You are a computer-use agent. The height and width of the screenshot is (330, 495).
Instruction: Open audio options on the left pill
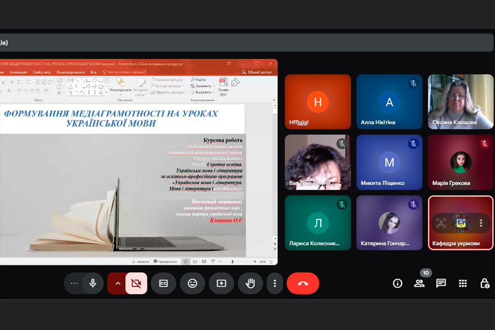tap(74, 283)
